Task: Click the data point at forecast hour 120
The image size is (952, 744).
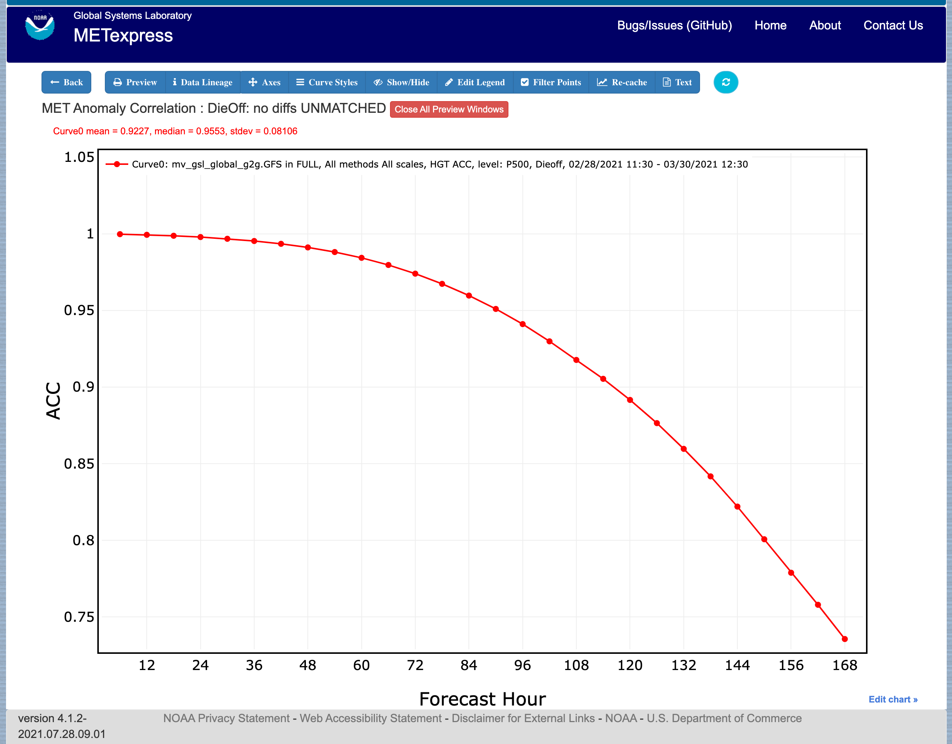Action: coord(630,400)
